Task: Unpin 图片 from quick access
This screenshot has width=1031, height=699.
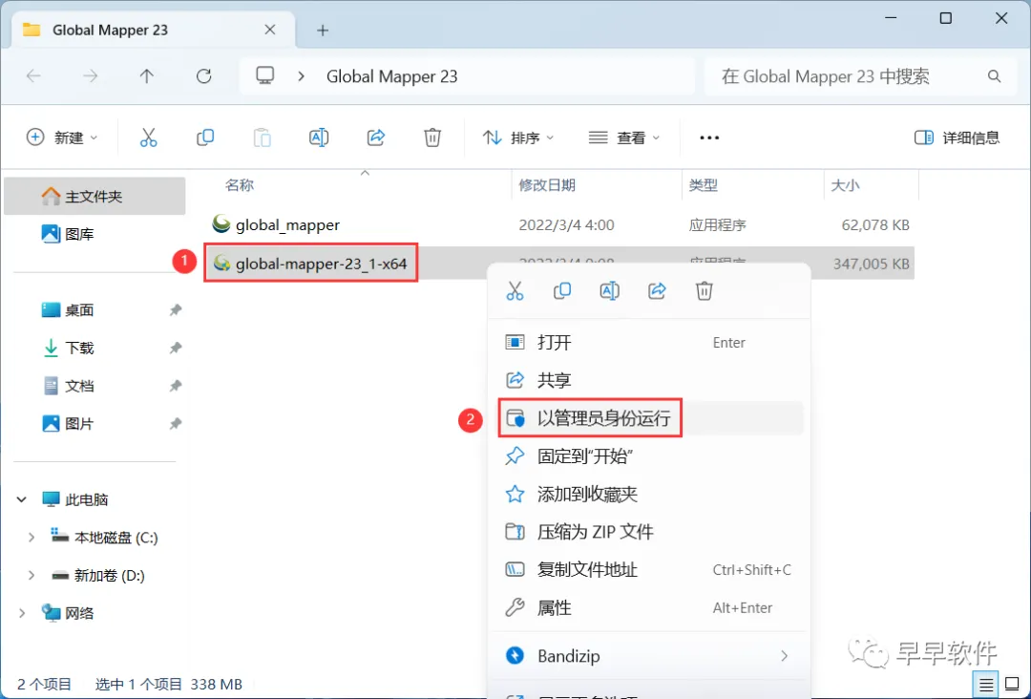Action: [176, 424]
